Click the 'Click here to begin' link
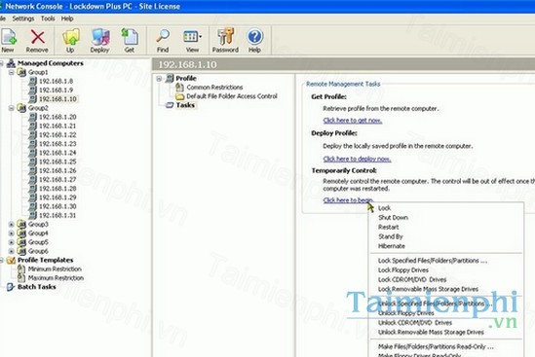The height and width of the screenshot is (357, 535). click(x=348, y=200)
